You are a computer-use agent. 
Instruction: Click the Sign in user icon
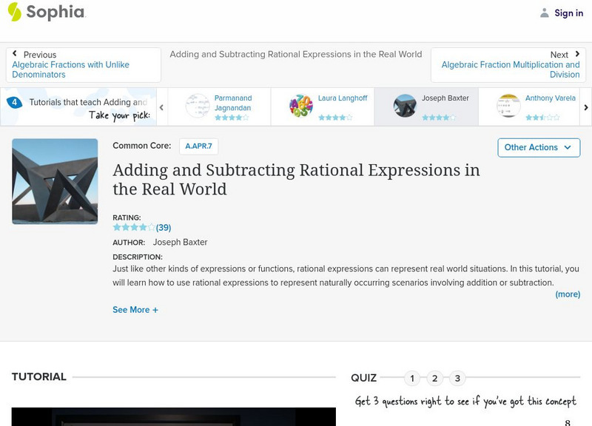pos(545,13)
